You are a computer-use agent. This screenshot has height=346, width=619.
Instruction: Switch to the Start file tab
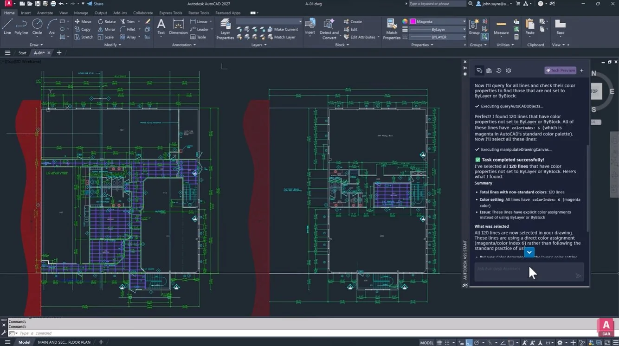click(22, 53)
